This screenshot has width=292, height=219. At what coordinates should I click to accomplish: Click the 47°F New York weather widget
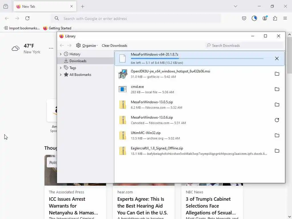pyautogui.click(x=26, y=48)
